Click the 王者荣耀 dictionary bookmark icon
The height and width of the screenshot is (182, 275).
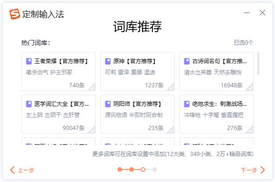pos(29,61)
